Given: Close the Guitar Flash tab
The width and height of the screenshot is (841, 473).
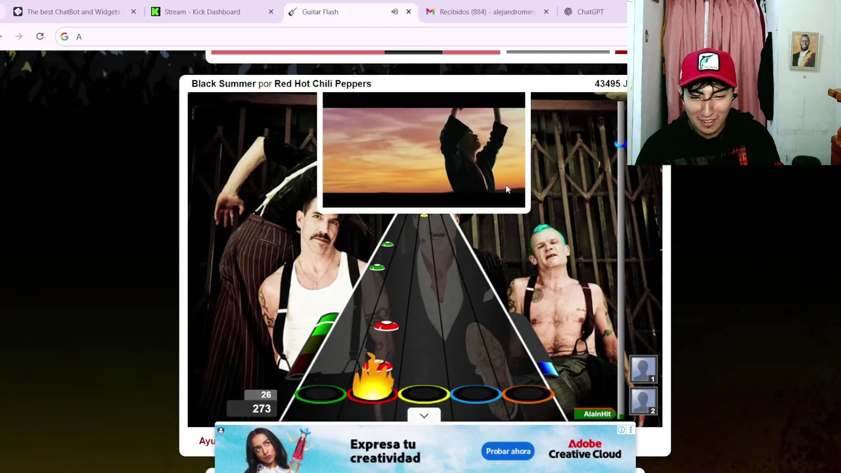Looking at the screenshot, I should (409, 12).
